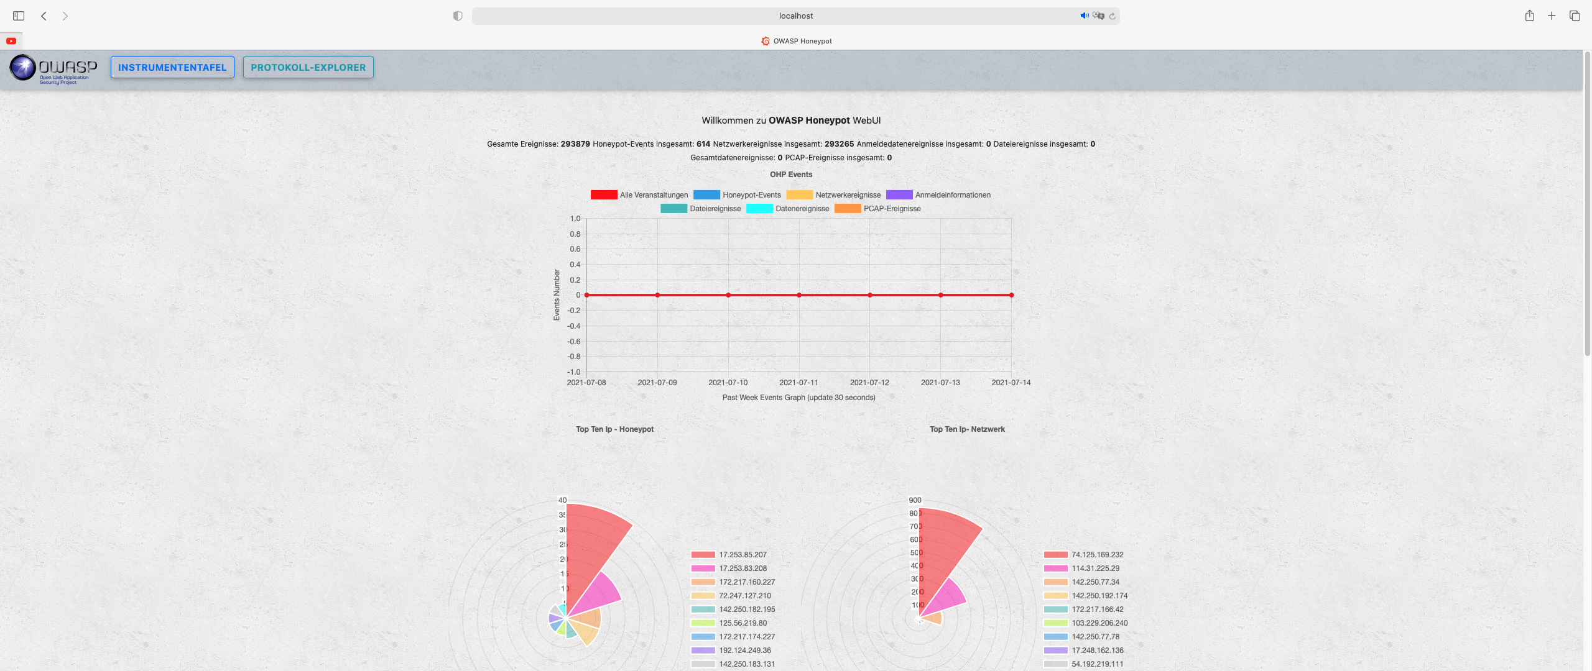Toggle 17.253.85.207 in Honeypot legend

[729, 554]
